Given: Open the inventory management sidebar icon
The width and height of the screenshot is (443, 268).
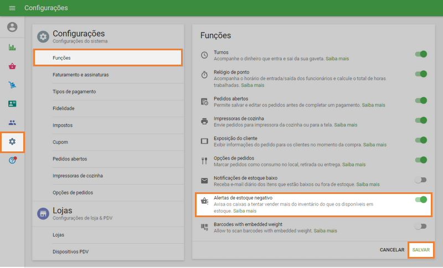Looking at the screenshot, I should (12, 85).
